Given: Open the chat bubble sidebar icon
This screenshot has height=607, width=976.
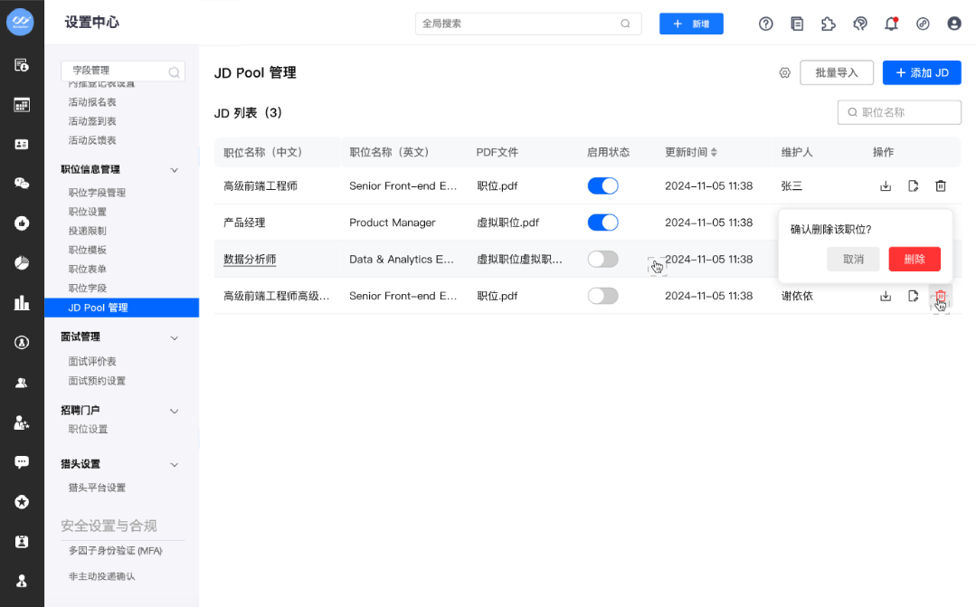Looking at the screenshot, I should tap(22, 462).
